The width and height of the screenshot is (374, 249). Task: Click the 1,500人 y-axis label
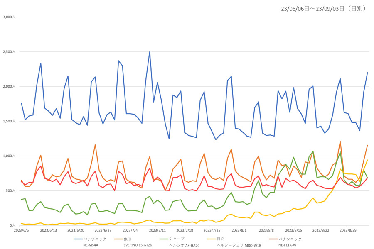[x=9, y=121]
